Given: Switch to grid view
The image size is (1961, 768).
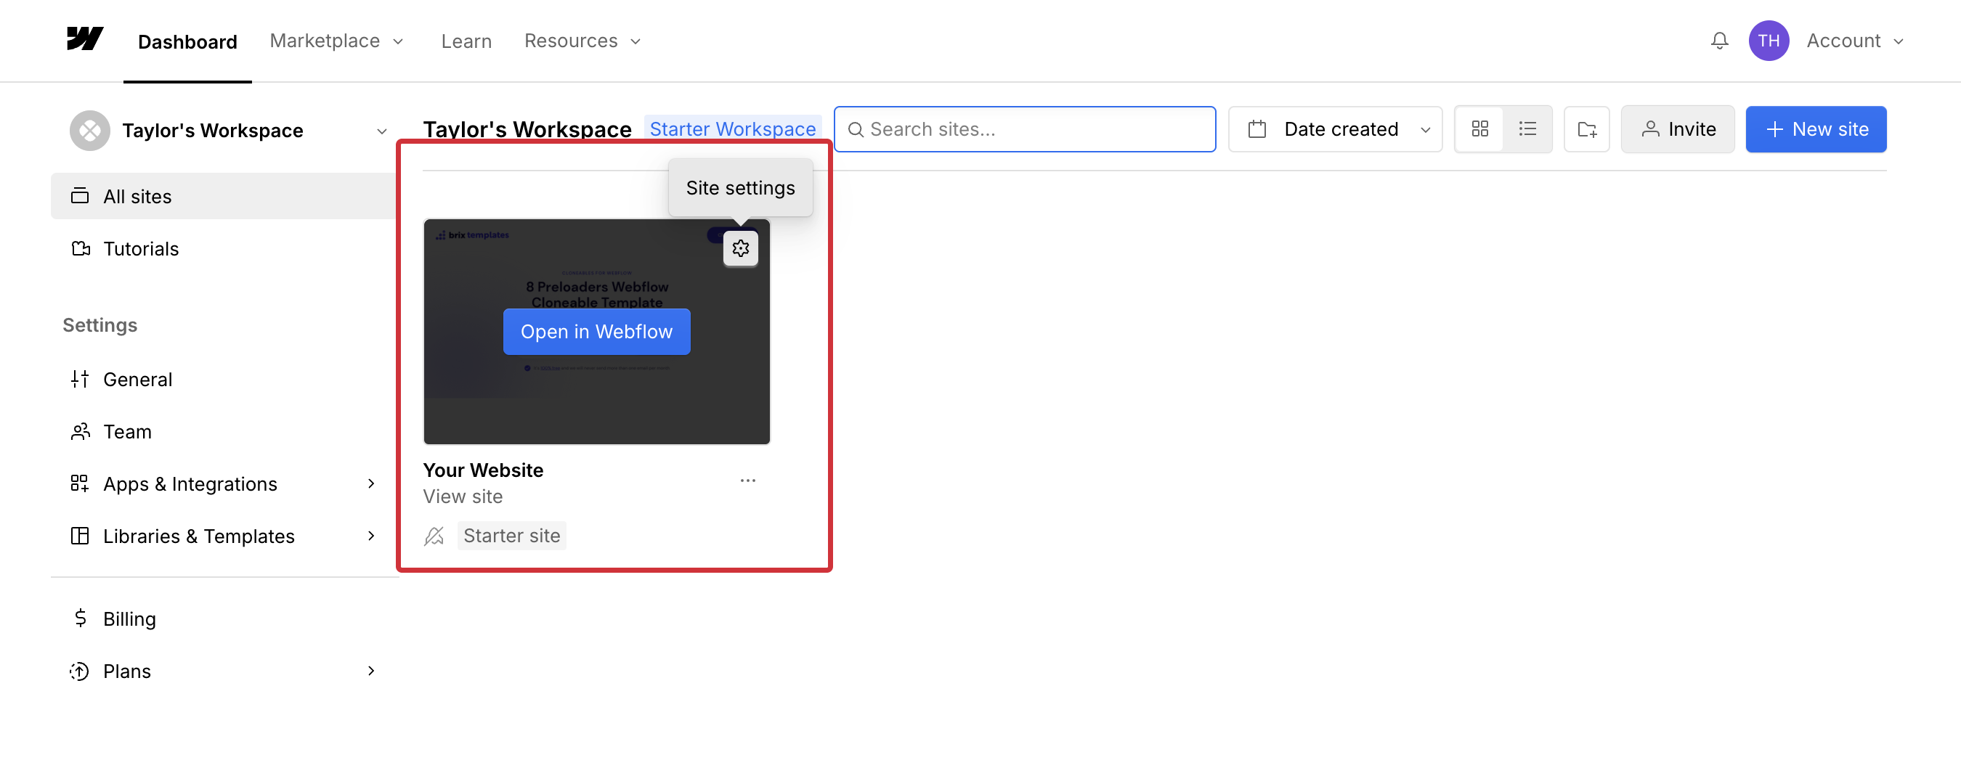Looking at the screenshot, I should [x=1479, y=129].
